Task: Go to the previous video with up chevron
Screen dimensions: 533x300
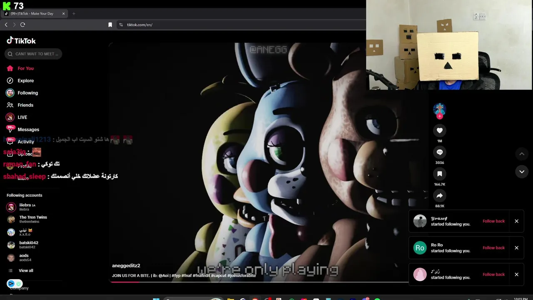Action: click(522, 154)
